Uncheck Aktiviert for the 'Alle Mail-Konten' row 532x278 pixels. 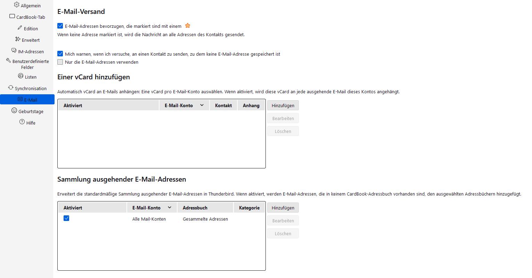pos(66,218)
